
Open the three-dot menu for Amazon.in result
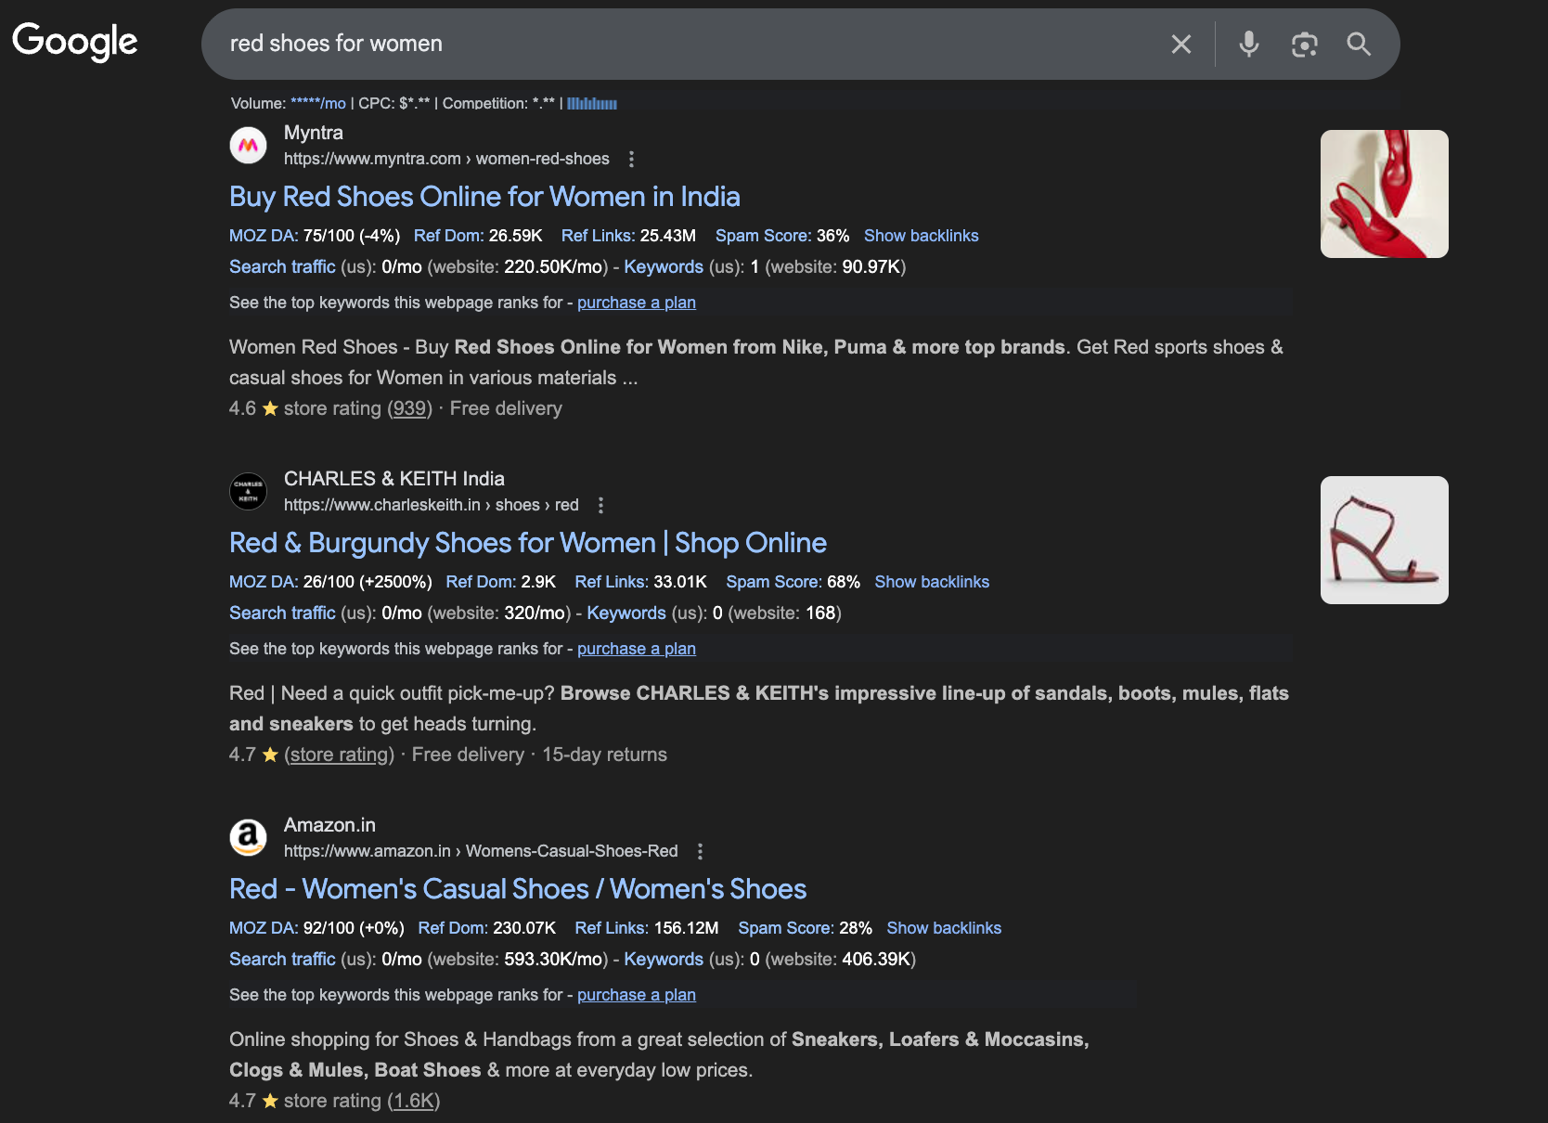pyautogui.click(x=701, y=852)
